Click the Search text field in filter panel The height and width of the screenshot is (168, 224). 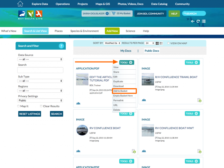40,70
